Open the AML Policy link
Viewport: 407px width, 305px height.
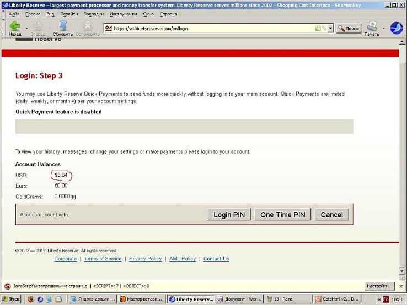point(183,259)
